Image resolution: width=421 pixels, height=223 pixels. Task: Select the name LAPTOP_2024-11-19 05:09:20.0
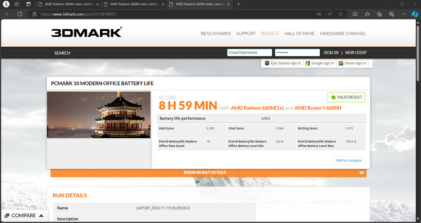tap(163, 208)
